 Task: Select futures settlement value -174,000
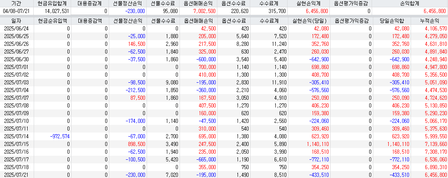[x=135, y=121]
